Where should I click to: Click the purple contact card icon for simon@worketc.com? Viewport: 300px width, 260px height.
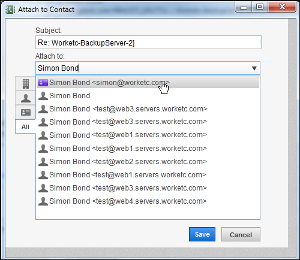tap(43, 83)
